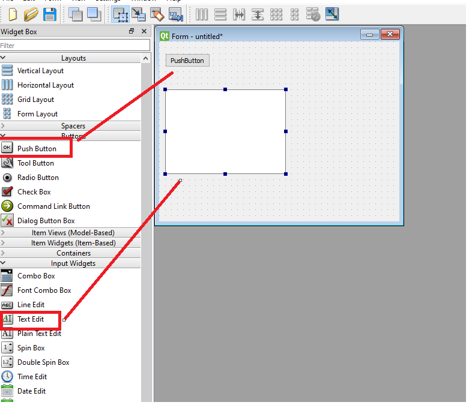Click the PushButton on the form

187,61
